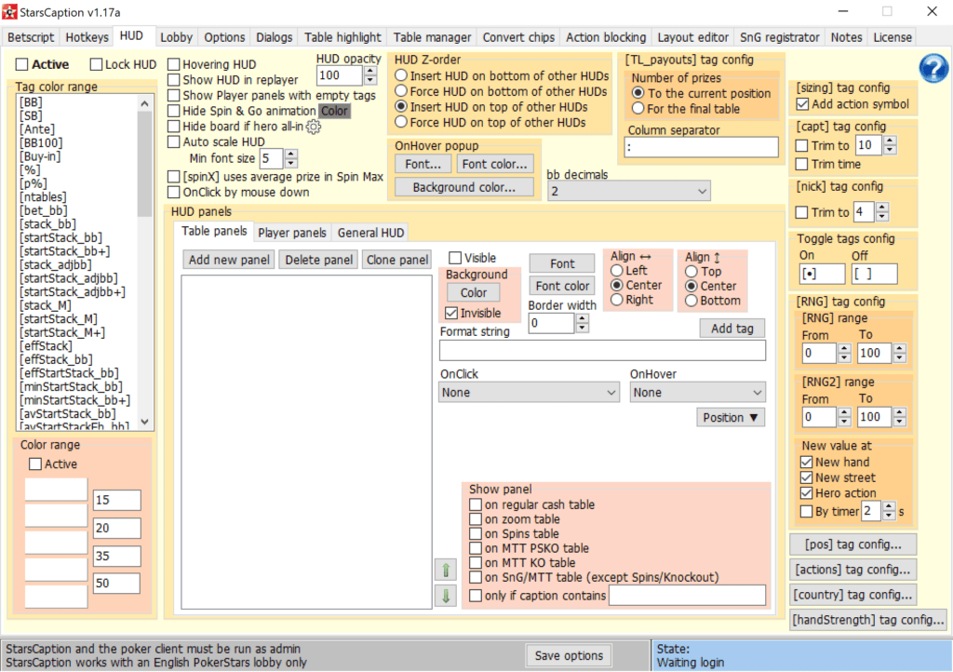Click the panel Font color button
953x672 pixels.
coord(562,286)
